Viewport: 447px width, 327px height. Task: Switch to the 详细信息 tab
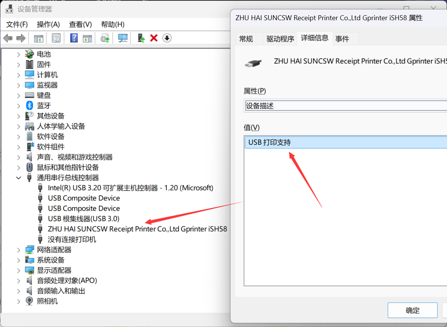[x=315, y=38]
